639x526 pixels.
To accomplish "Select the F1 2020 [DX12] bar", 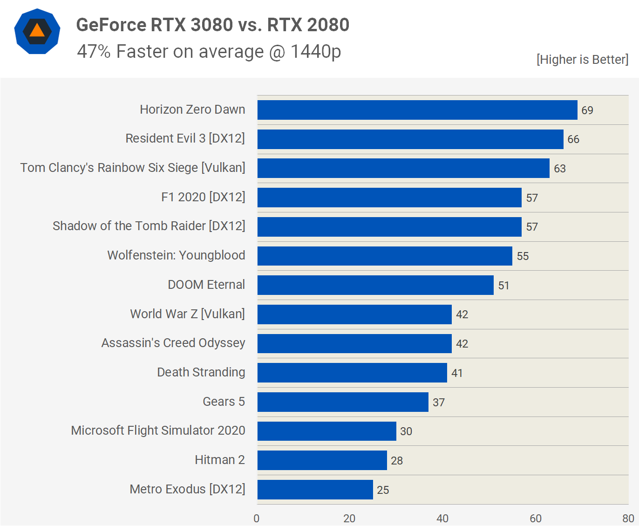I will [x=389, y=198].
